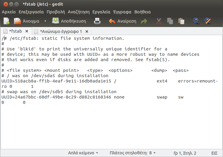Switch to the Ανώνυμο έγγραφο 1 tab
Screen dimensions: 223x157
click(x=61, y=31)
